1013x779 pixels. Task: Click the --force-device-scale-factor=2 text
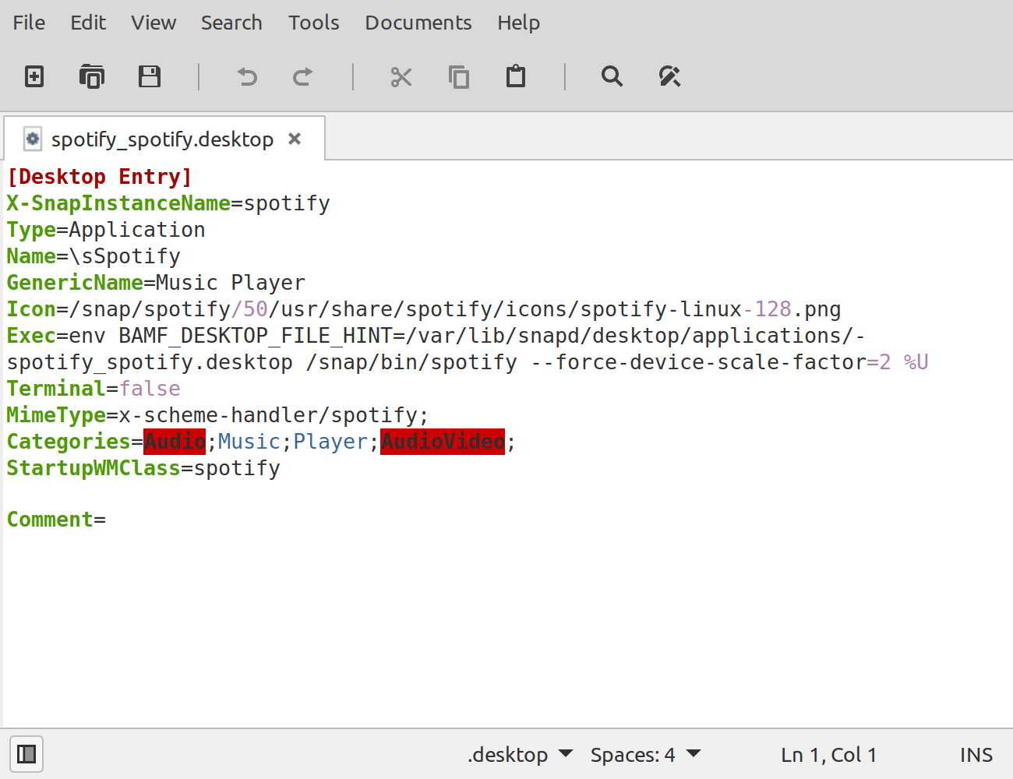711,362
